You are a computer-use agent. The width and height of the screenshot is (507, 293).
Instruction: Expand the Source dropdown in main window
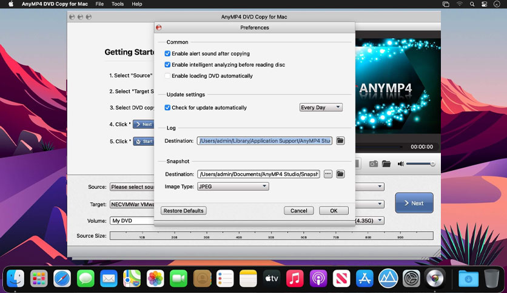tap(380, 186)
